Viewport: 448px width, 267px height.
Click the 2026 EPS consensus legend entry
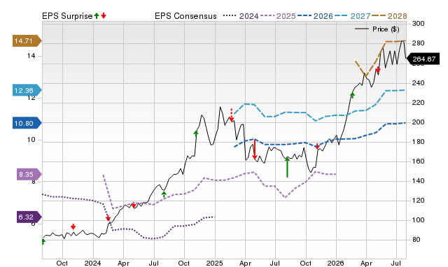(x=315, y=16)
